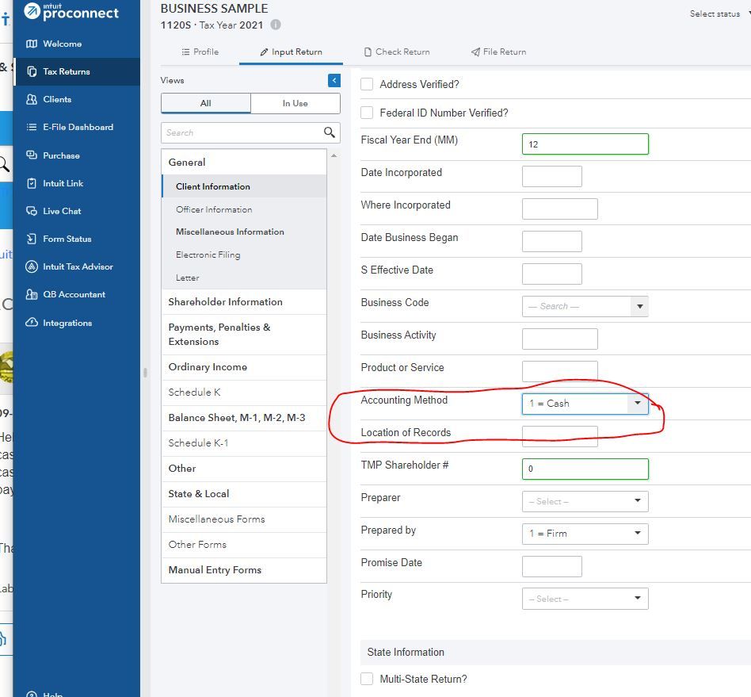Click the Tax Returns sidebar icon
The width and height of the screenshot is (751, 697).
click(x=32, y=71)
